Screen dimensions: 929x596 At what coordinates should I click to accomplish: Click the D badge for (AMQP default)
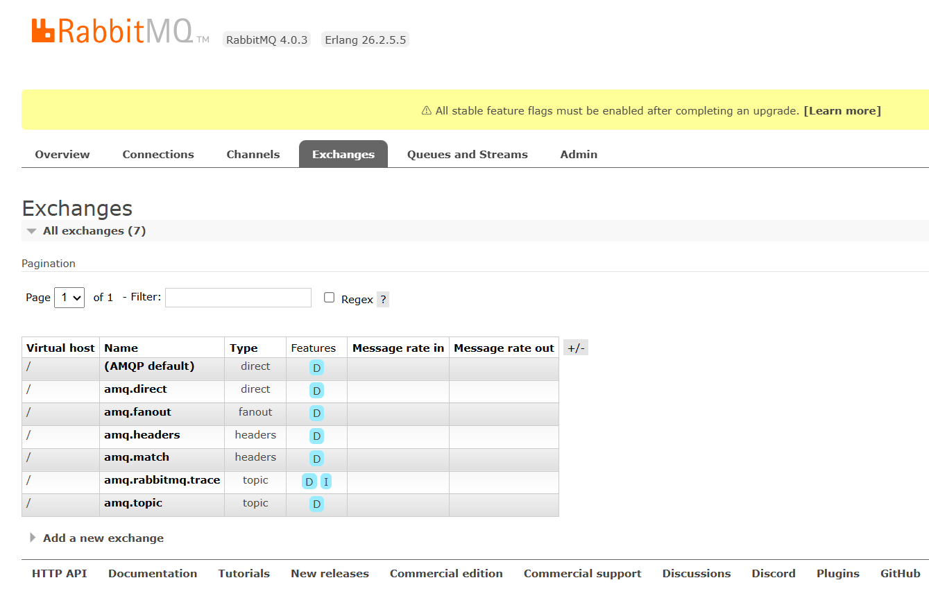[x=316, y=368]
